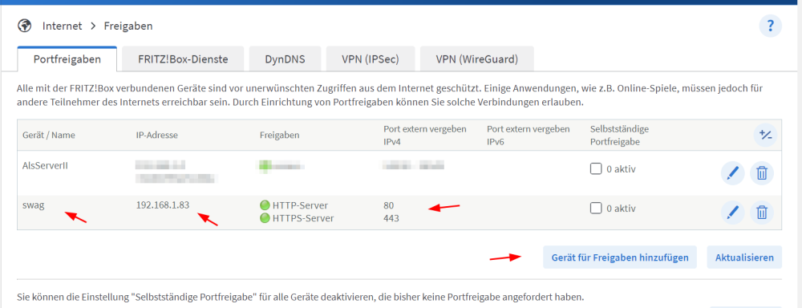This screenshot has height=308, width=802.
Task: Click green status dot of HTTP-Server
Action: click(265, 205)
